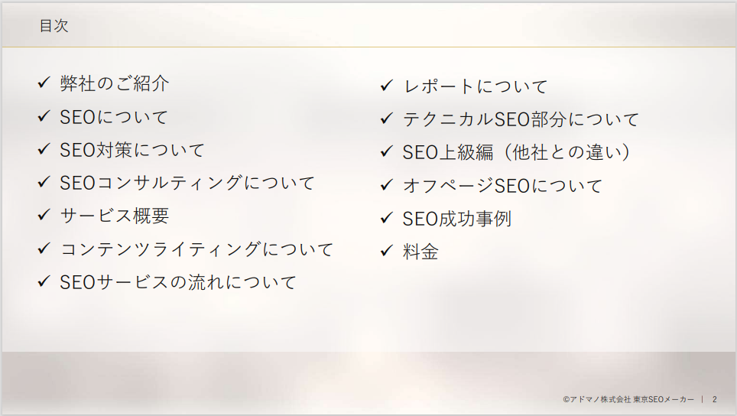Click the checkmark next to SEO成功事例
The width and height of the screenshot is (737, 416).
[386, 218]
